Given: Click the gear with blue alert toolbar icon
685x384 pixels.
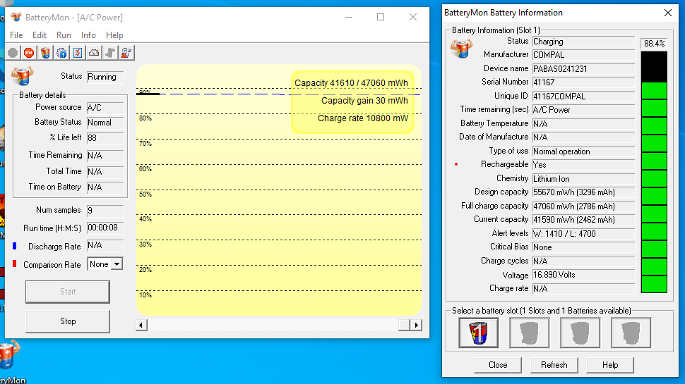Looking at the screenshot, I should click(61, 53).
